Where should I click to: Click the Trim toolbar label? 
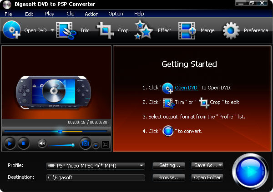click(x=85, y=30)
